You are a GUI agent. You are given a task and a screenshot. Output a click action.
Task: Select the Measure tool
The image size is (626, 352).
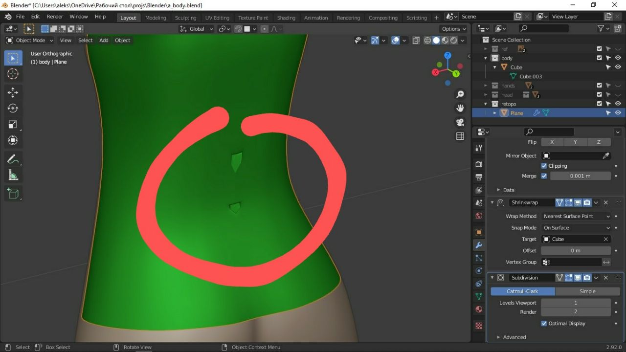pos(13,175)
